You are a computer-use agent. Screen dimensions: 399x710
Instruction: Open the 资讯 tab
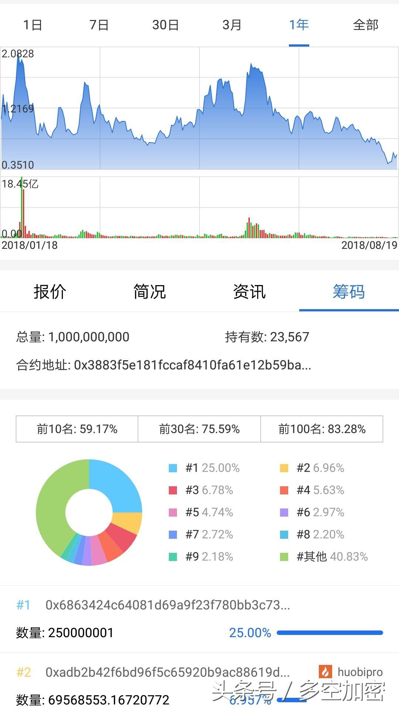[x=249, y=292]
